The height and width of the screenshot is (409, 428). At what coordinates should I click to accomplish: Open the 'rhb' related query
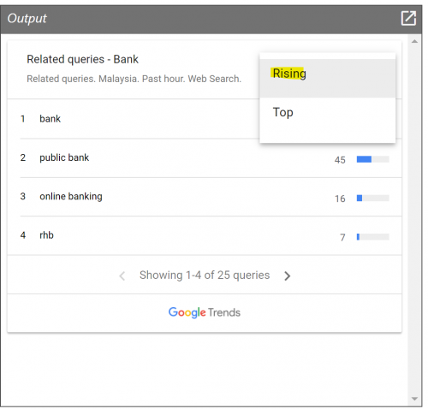pyautogui.click(x=46, y=235)
